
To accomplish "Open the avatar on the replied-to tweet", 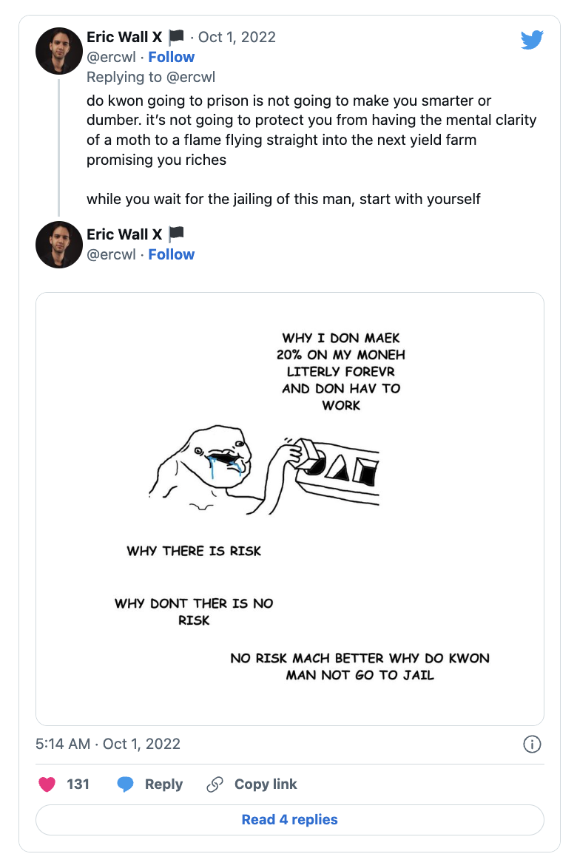I will coord(59,51).
